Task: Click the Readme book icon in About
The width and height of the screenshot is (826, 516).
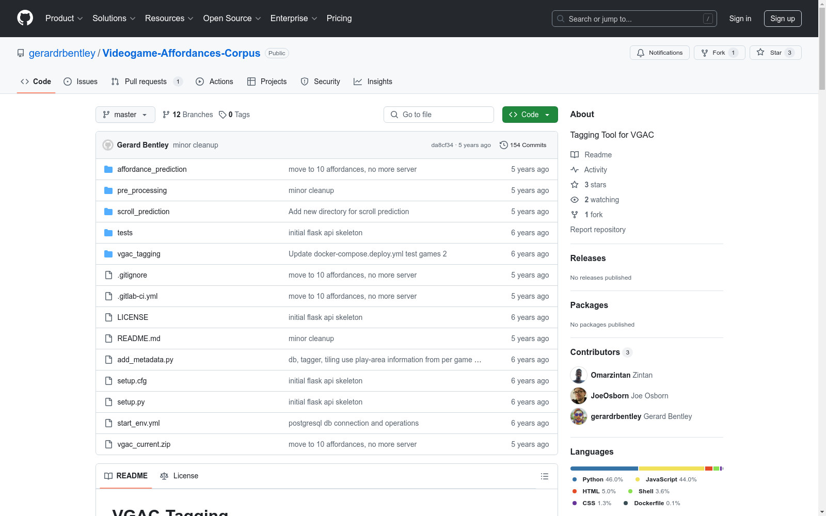Action: coord(575,155)
